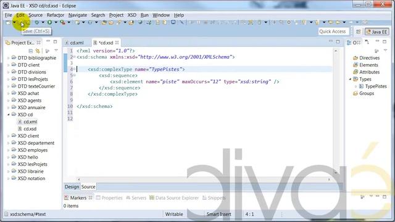Switch to the Source editor tab
This screenshot has width=395, height=222.
(88, 187)
